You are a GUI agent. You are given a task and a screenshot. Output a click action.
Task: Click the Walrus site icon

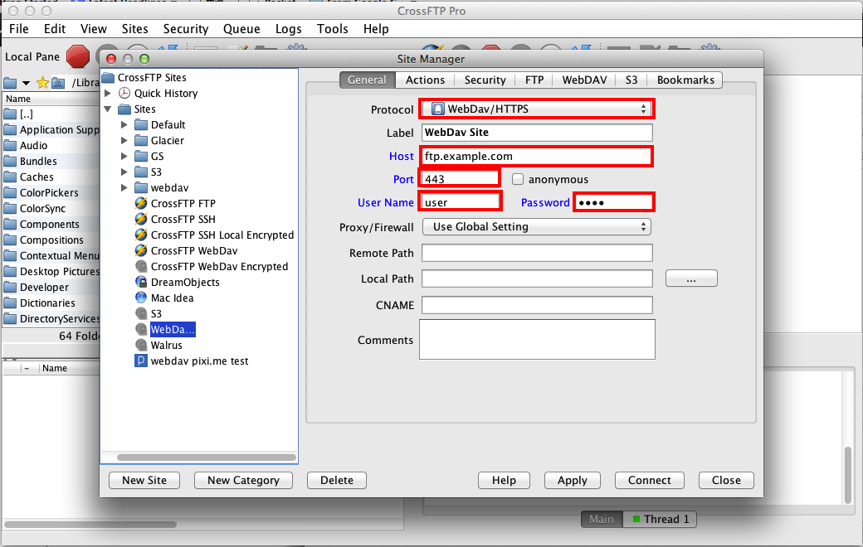(141, 346)
